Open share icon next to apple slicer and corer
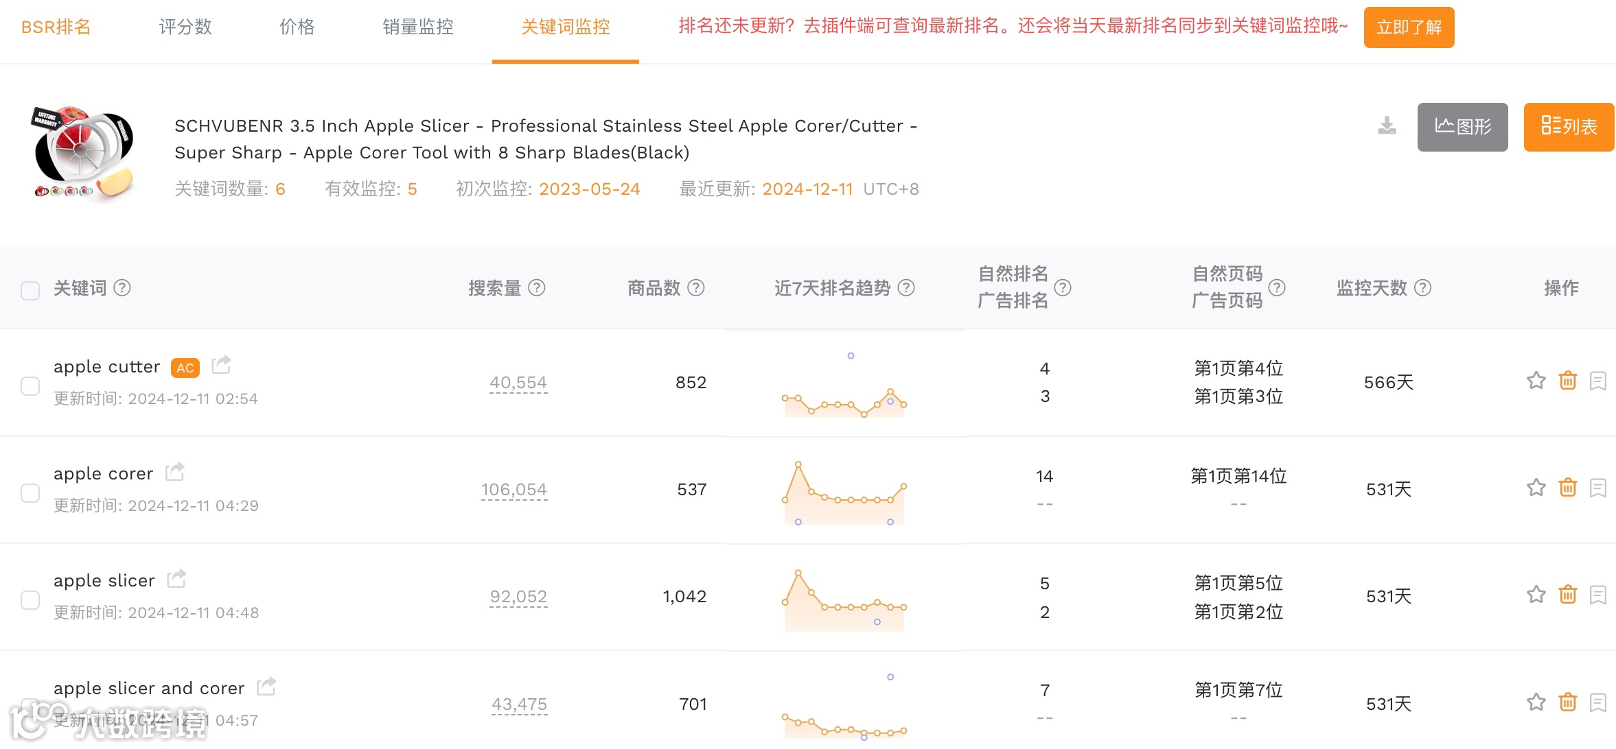This screenshot has height=749, width=1616. (266, 686)
